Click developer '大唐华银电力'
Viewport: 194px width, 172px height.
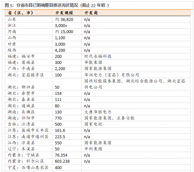(x=98, y=112)
